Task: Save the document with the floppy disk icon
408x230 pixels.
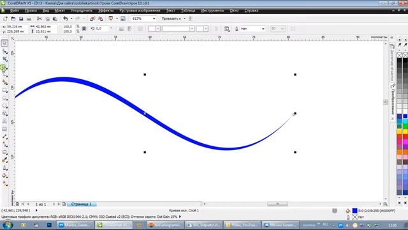Action: pyautogui.click(x=21, y=19)
